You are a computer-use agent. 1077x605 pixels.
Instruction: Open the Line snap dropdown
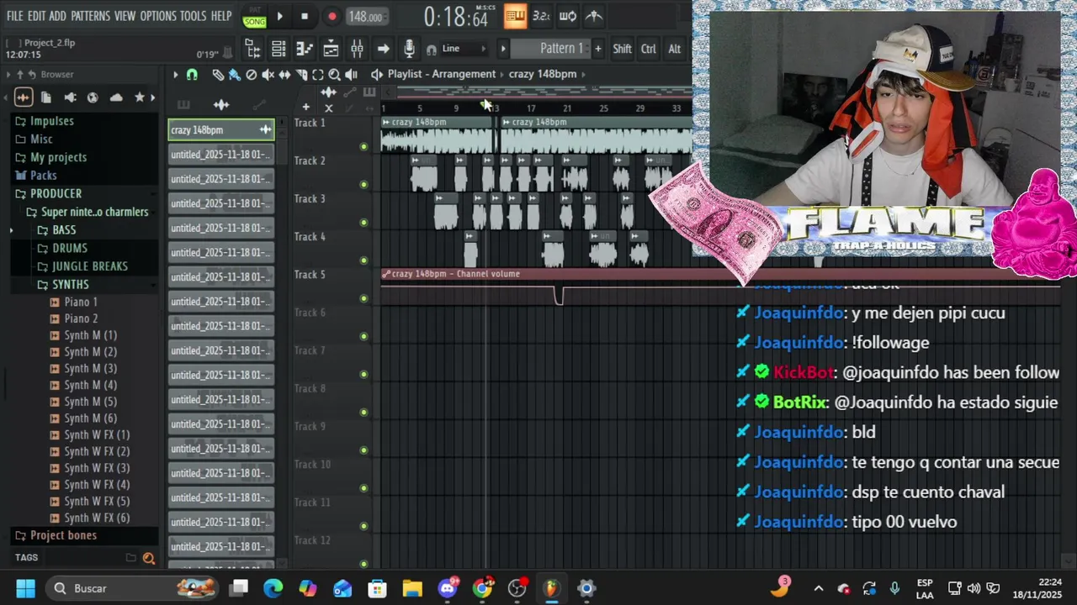point(464,49)
